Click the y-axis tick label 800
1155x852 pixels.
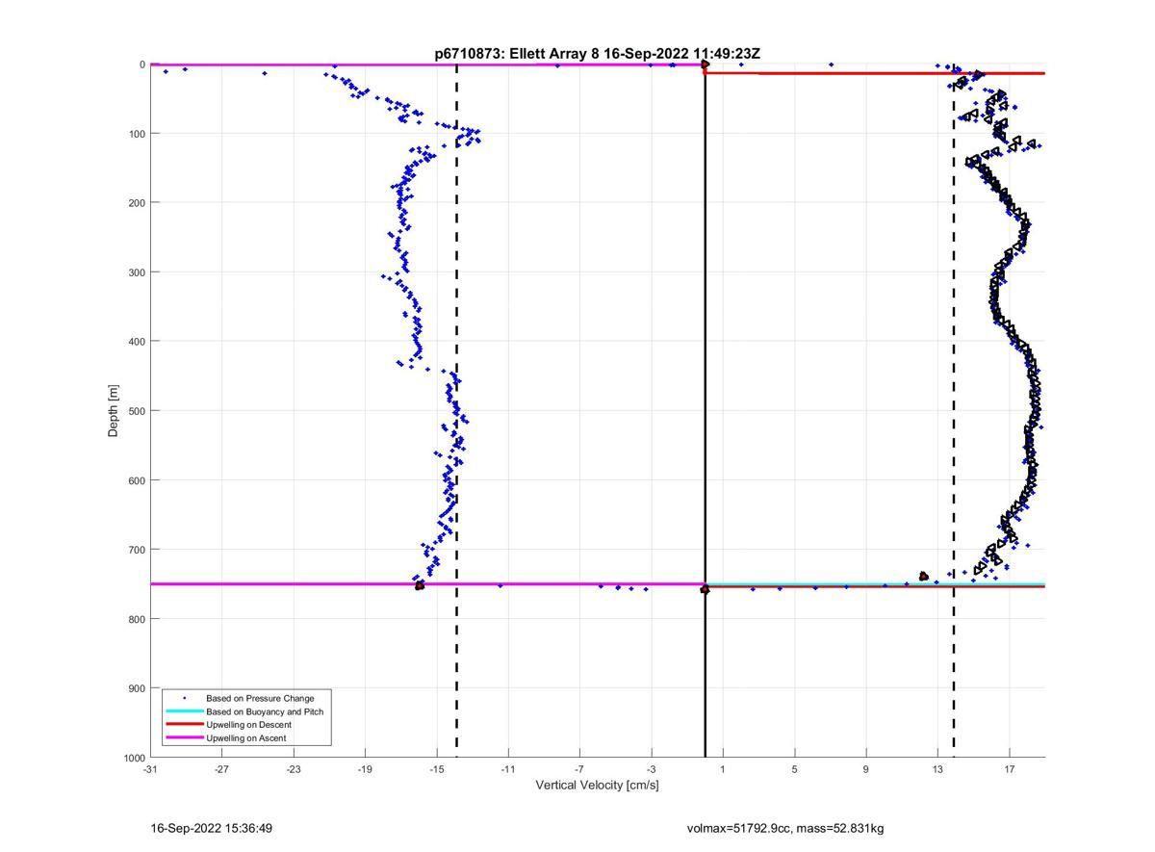tap(136, 619)
